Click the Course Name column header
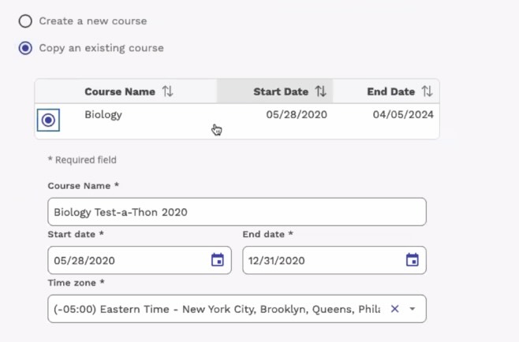Viewport: 519px width, 342px height. pos(120,91)
